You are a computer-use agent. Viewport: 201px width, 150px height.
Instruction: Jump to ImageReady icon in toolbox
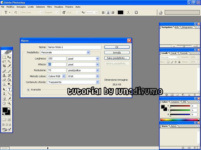(5, 130)
